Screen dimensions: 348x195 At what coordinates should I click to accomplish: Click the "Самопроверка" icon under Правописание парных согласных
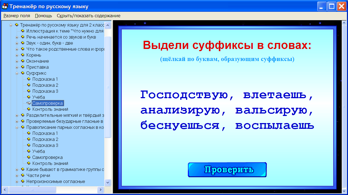pyautogui.click(x=29, y=157)
